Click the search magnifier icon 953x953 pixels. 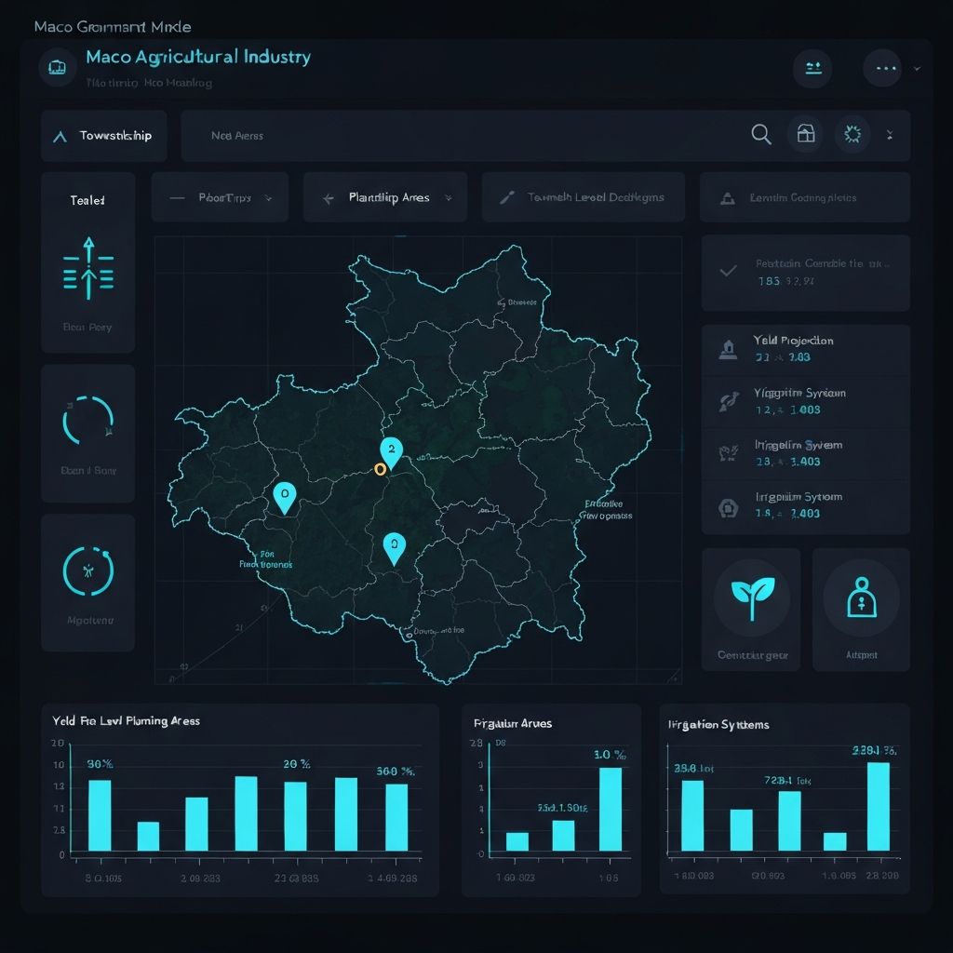click(x=760, y=135)
